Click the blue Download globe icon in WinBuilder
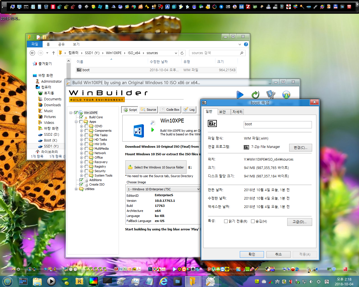 pyautogui.click(x=286, y=95)
